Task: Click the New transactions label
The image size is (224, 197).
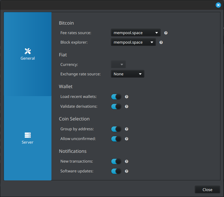Action: point(77,161)
